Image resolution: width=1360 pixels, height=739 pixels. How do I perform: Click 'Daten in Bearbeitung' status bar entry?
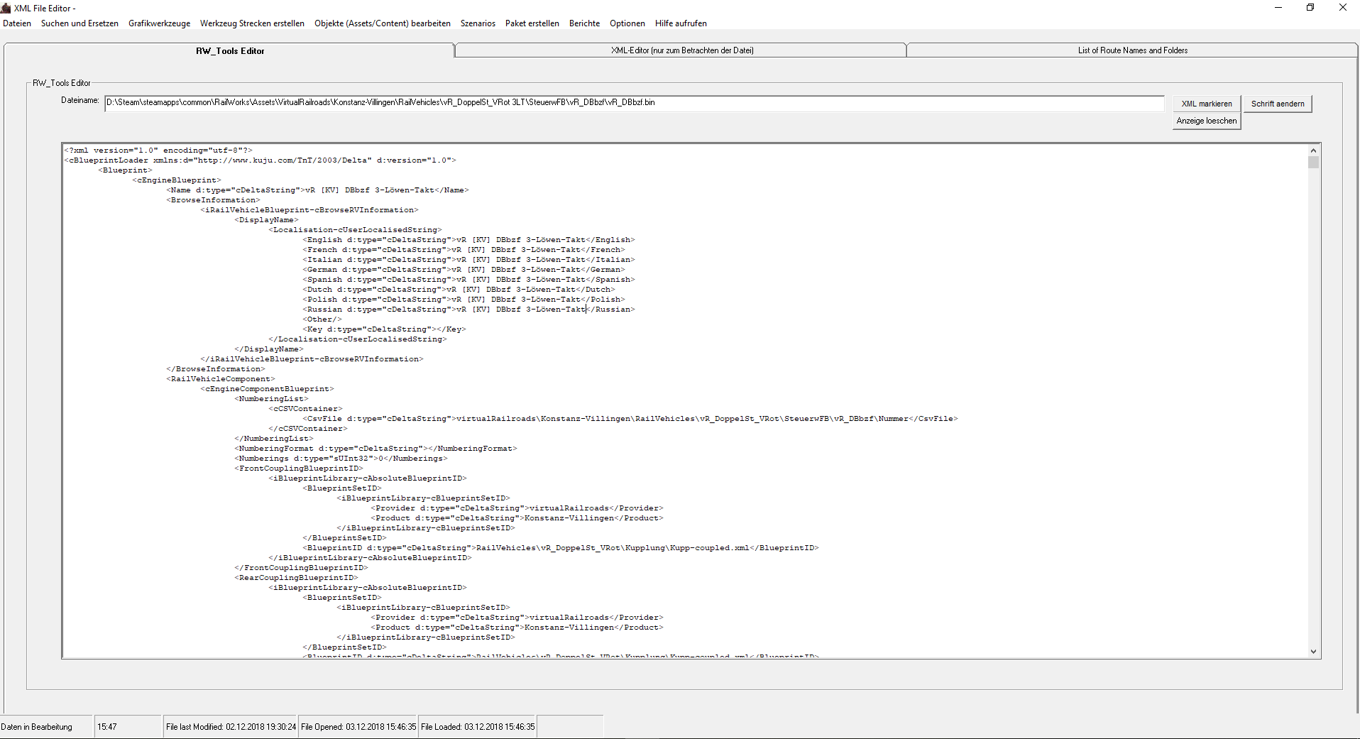[x=37, y=727]
